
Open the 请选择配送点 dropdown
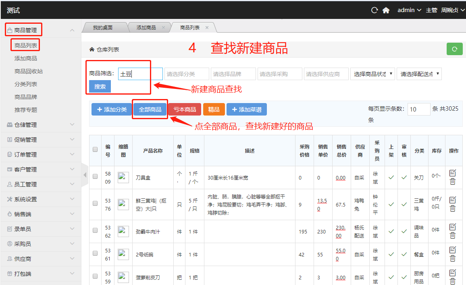coord(419,74)
